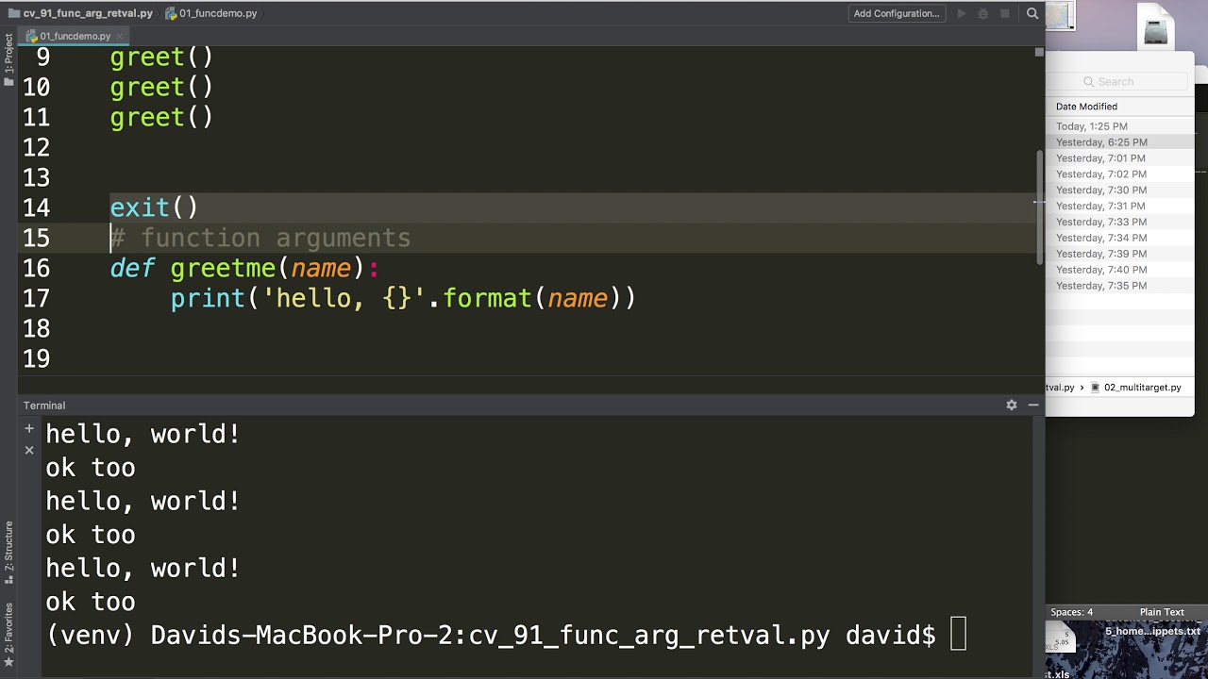
Task: Toggle the Favorites tool window
Action: click(8, 629)
